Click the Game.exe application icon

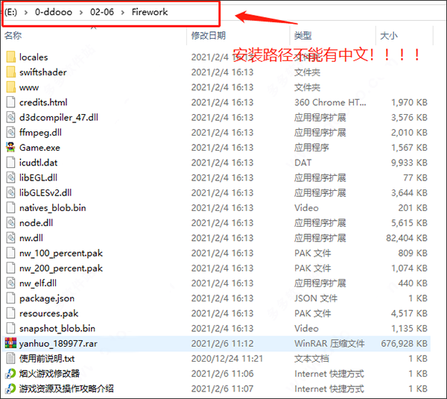click(10, 148)
